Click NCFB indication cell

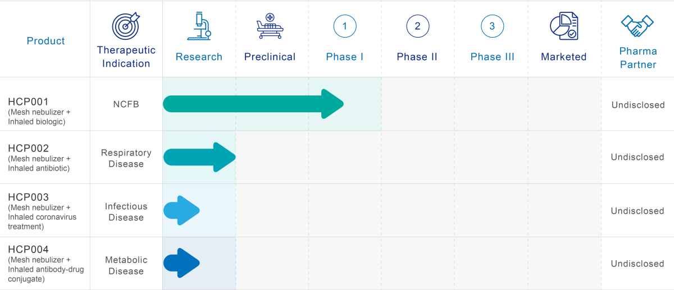coord(126,104)
